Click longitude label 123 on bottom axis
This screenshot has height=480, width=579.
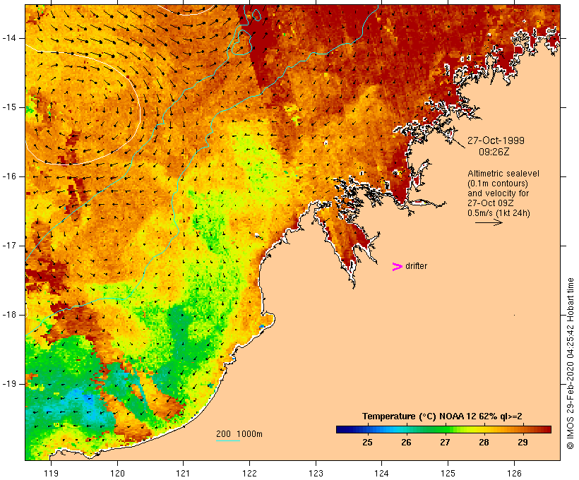click(316, 473)
